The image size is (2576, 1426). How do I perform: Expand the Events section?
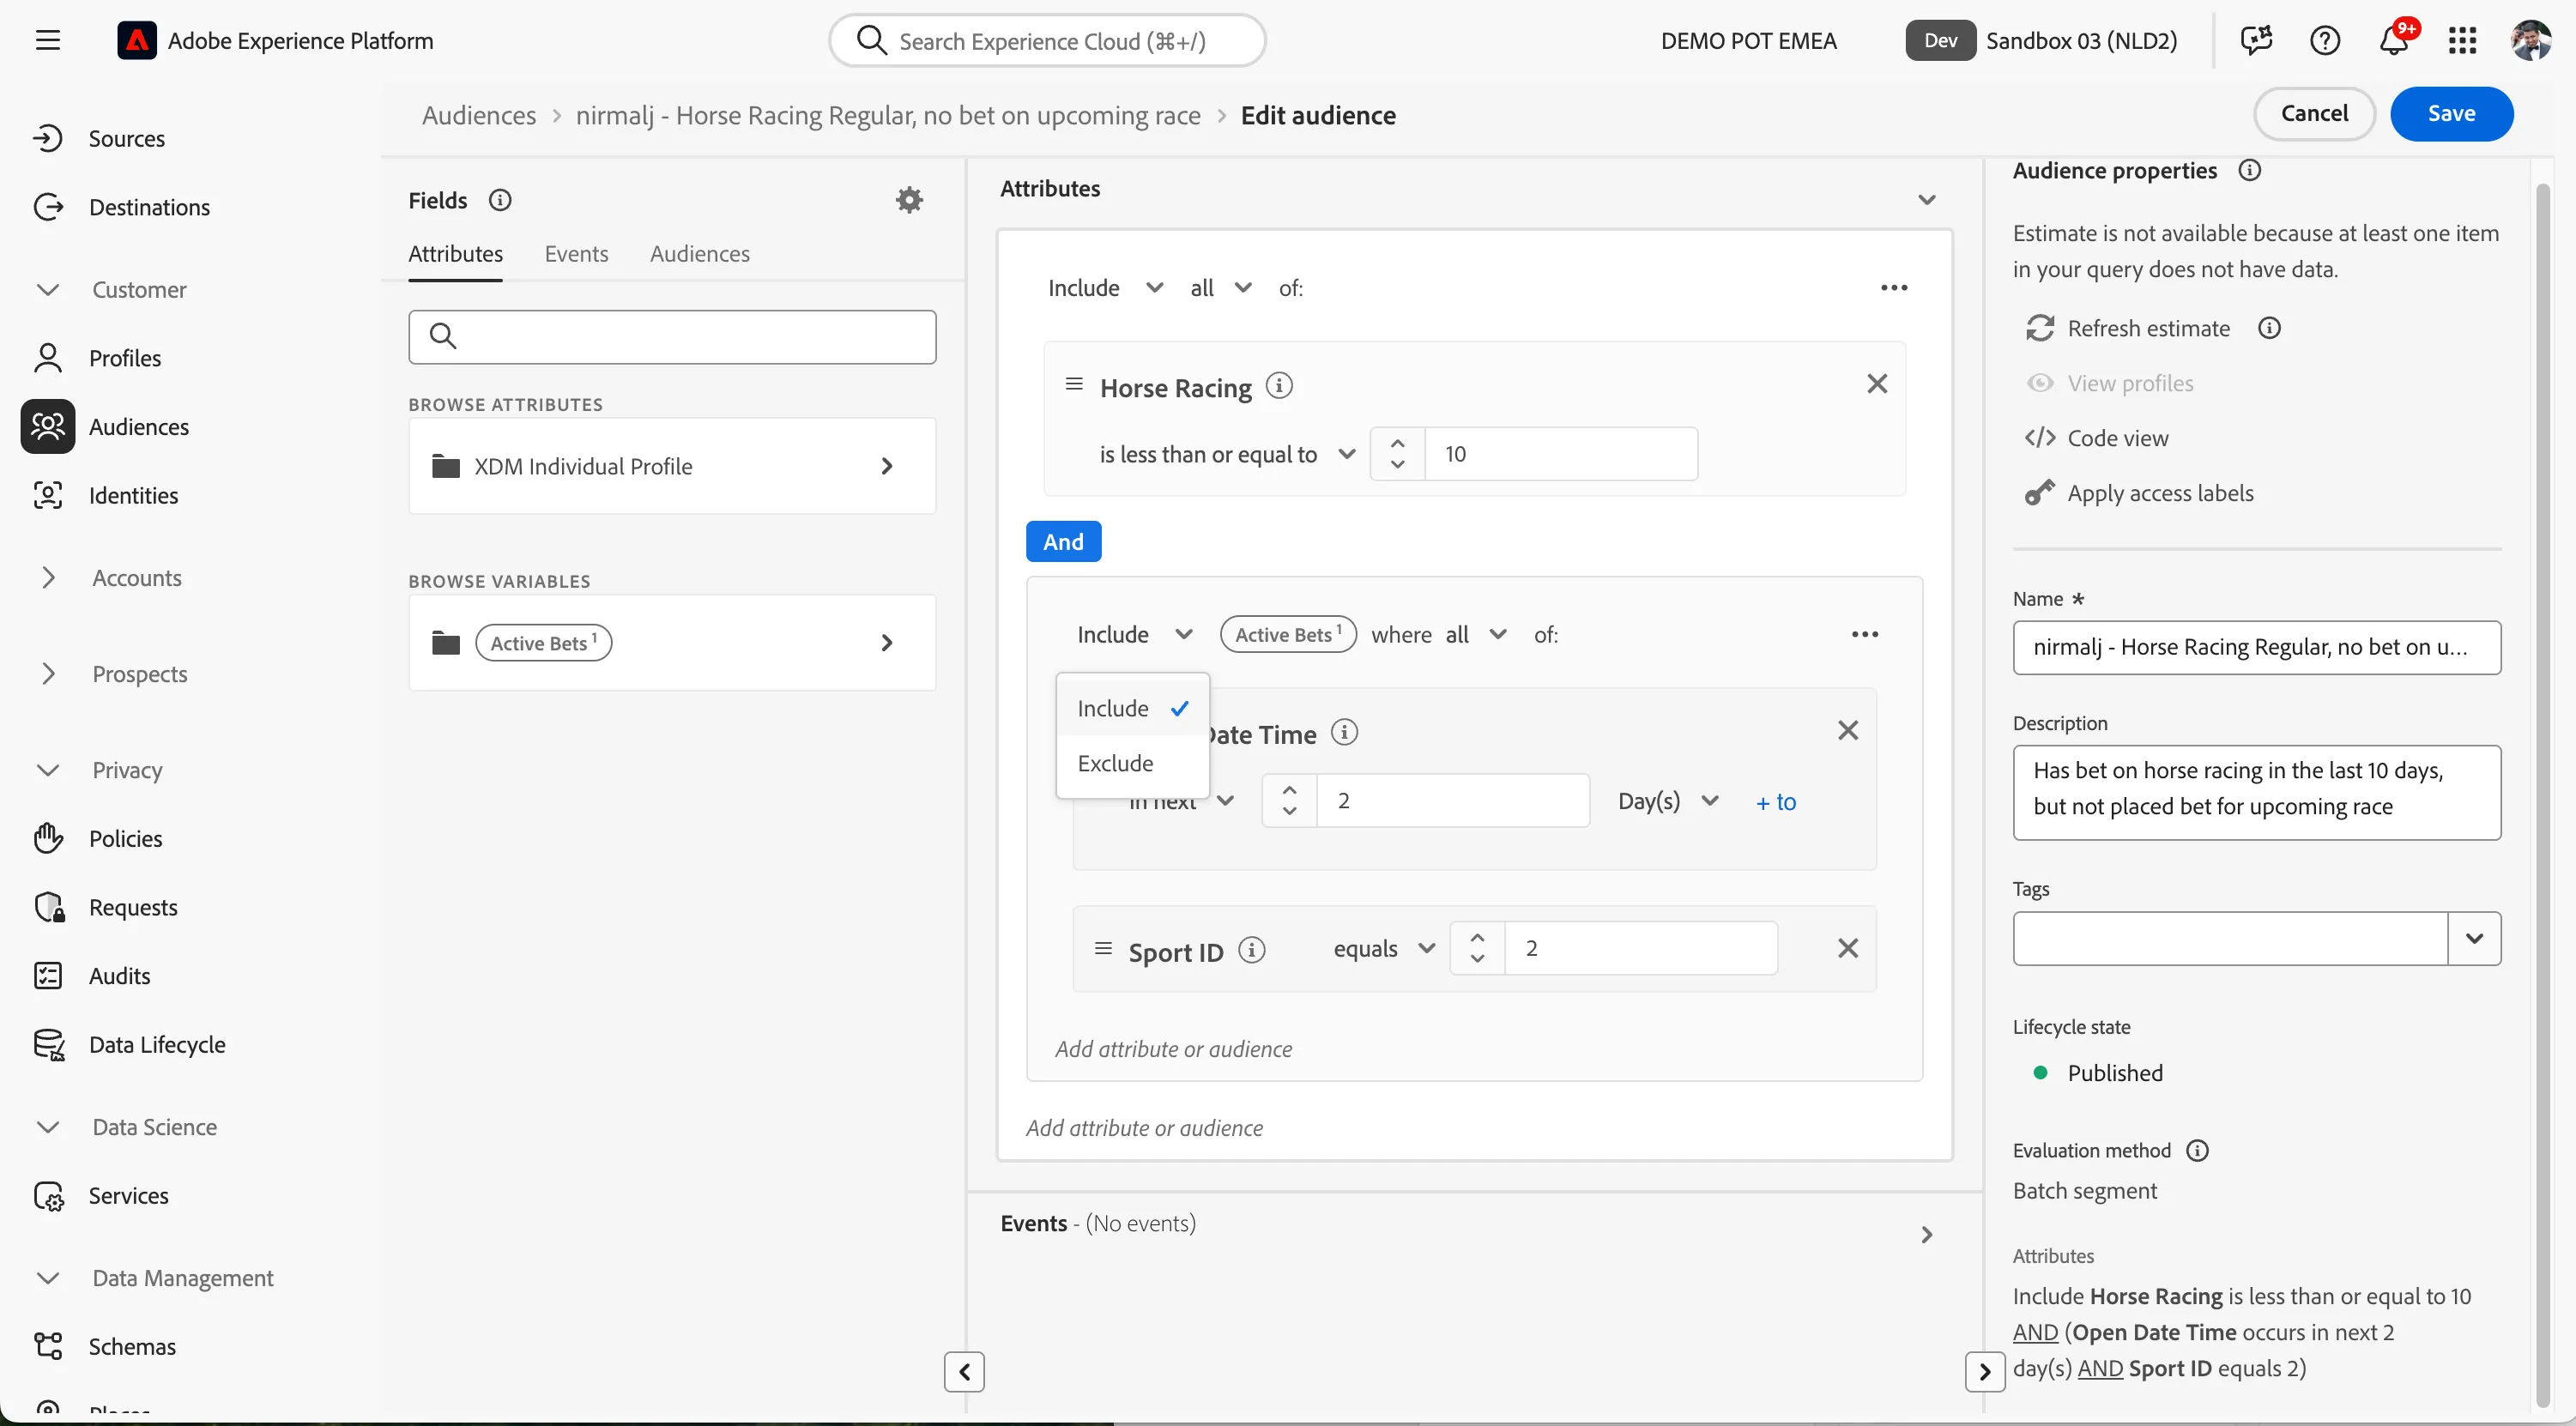(x=1927, y=1236)
